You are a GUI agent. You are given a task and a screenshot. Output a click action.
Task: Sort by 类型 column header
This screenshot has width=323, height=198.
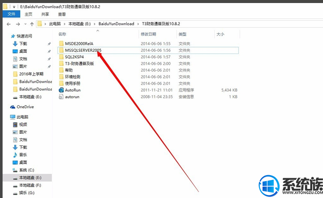pyautogui.click(x=182, y=34)
